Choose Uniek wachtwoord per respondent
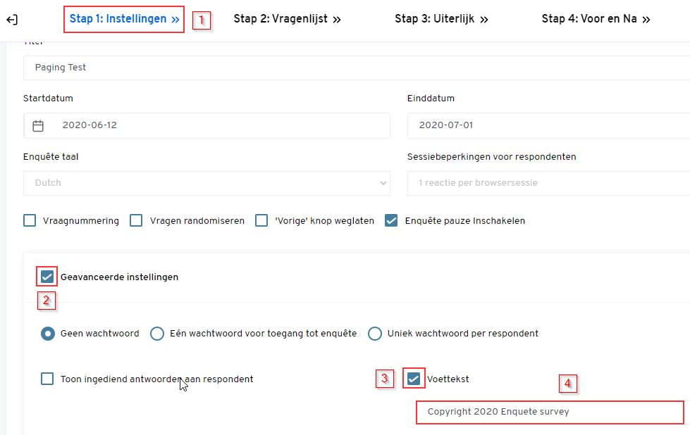This screenshot has height=435, width=690. click(x=374, y=334)
